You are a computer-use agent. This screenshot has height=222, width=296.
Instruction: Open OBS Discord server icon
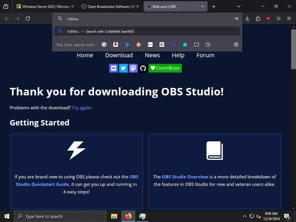(x=114, y=68)
